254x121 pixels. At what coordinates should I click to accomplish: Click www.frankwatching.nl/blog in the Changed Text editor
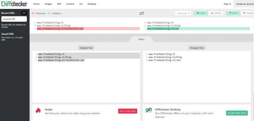click(165, 57)
